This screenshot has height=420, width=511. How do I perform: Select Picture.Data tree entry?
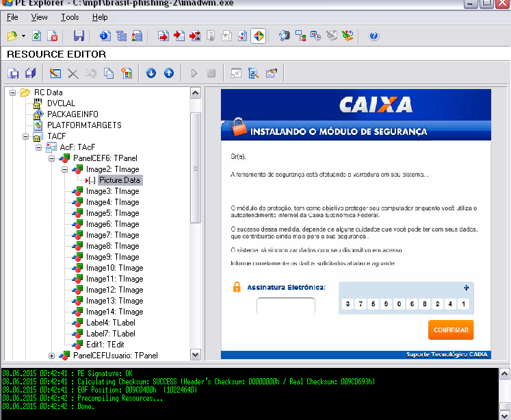click(x=120, y=180)
